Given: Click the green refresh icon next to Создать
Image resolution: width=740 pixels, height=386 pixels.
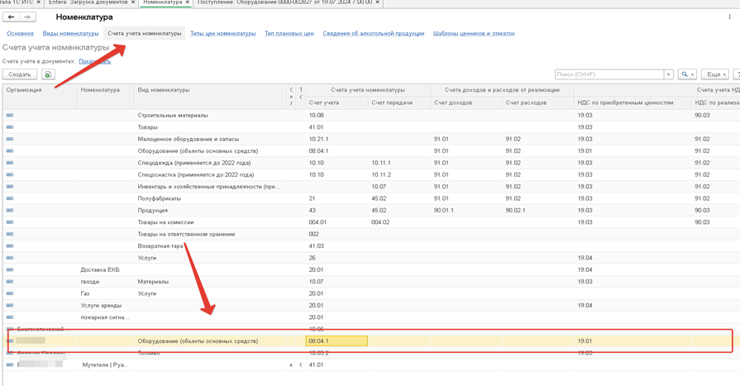Looking at the screenshot, I should point(48,74).
